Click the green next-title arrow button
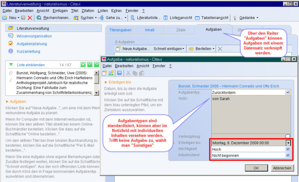The image size is (299, 182). pyautogui.click(x=96, y=65)
